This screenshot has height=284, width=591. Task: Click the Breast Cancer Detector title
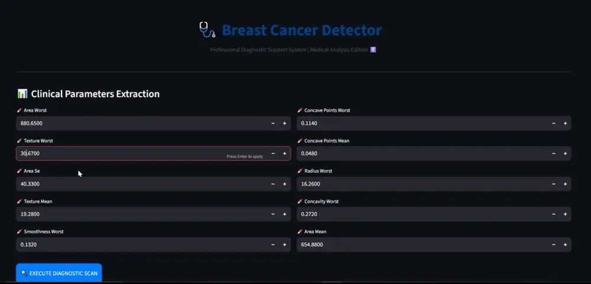pos(301,30)
